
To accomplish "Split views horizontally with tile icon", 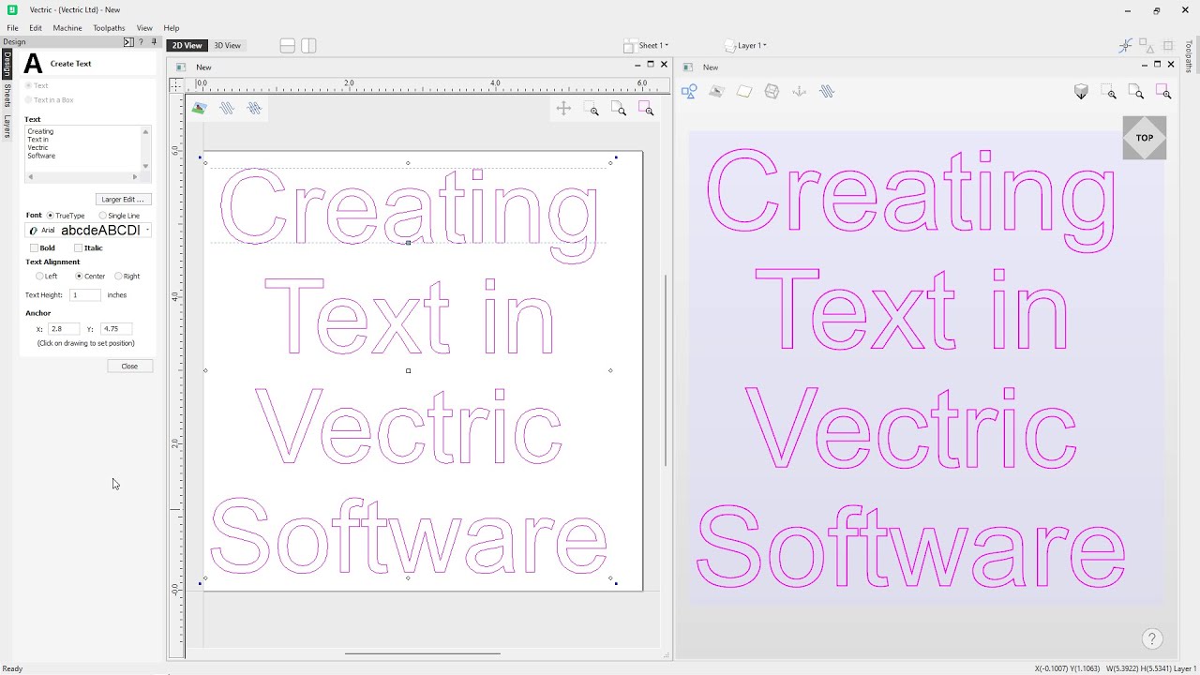I will point(288,46).
